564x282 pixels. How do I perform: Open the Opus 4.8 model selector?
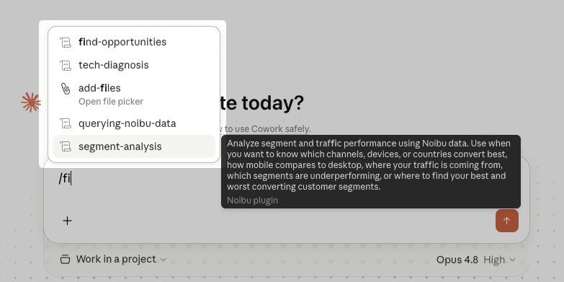click(457, 260)
